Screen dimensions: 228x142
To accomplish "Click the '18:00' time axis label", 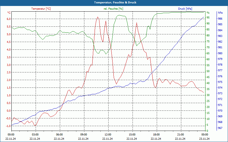I will click(156, 135).
